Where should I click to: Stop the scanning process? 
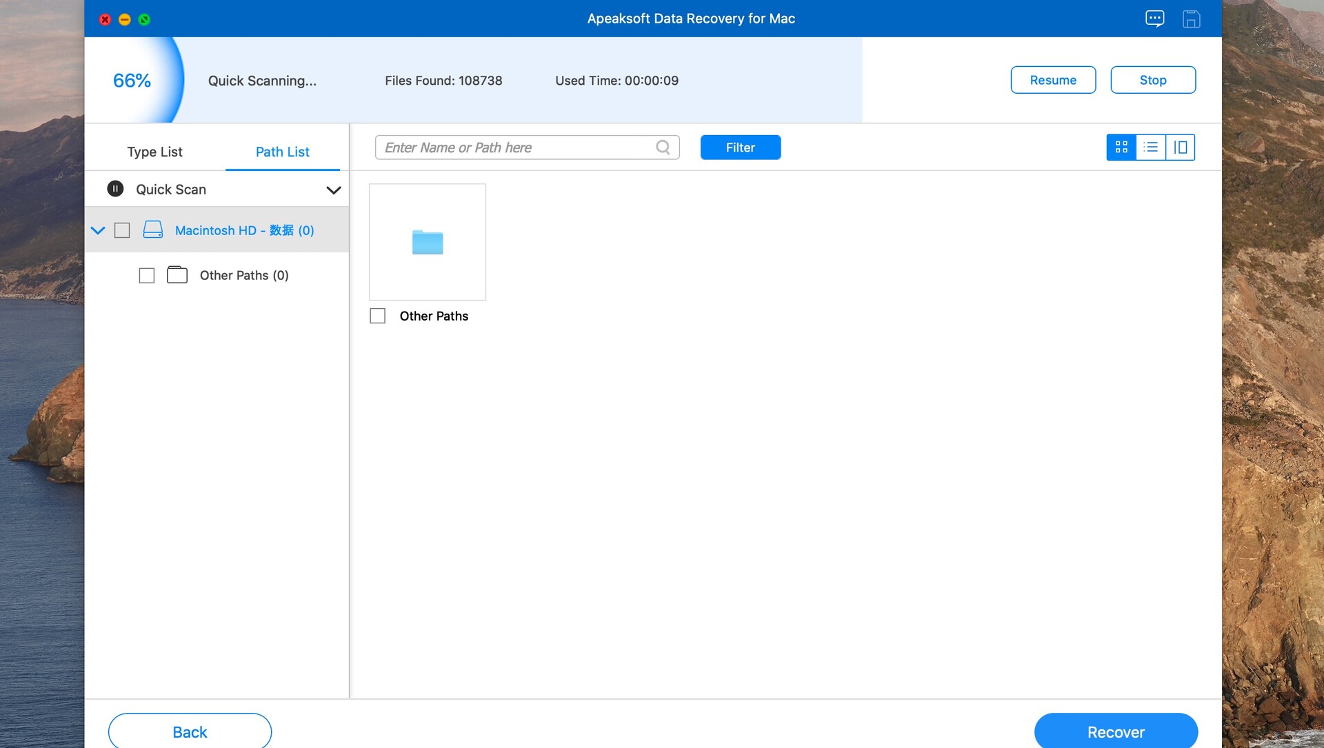(1152, 80)
